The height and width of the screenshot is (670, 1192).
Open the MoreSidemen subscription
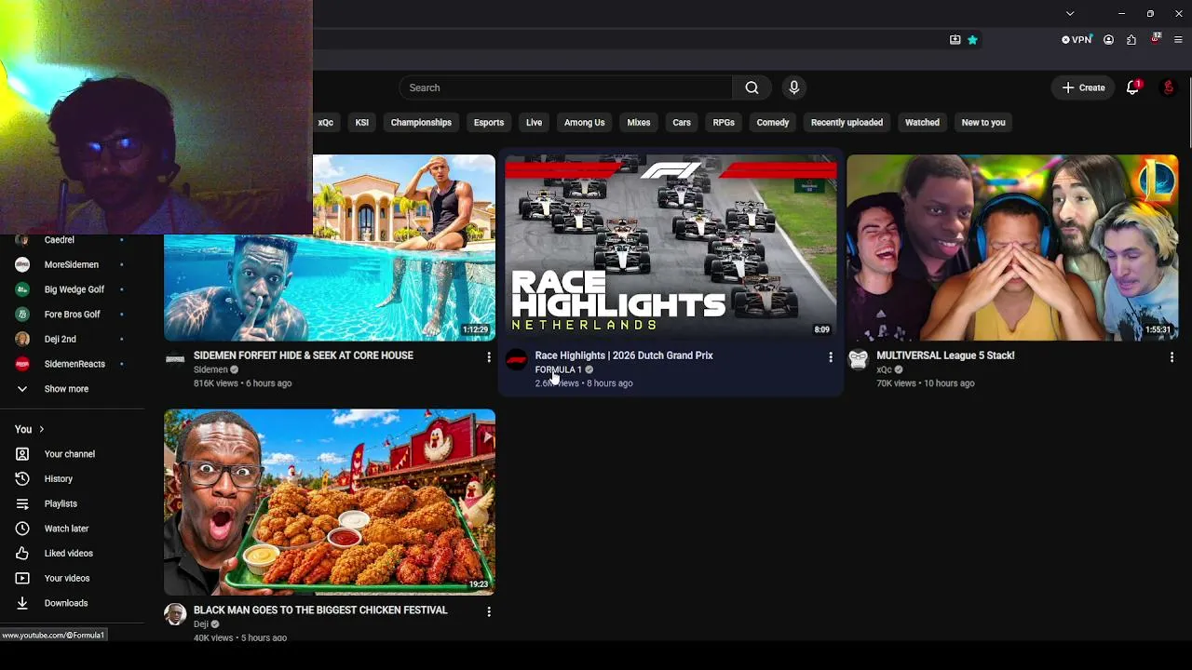(70, 264)
